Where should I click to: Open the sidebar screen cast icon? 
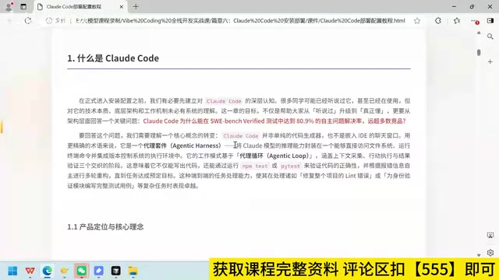tap(490, 235)
